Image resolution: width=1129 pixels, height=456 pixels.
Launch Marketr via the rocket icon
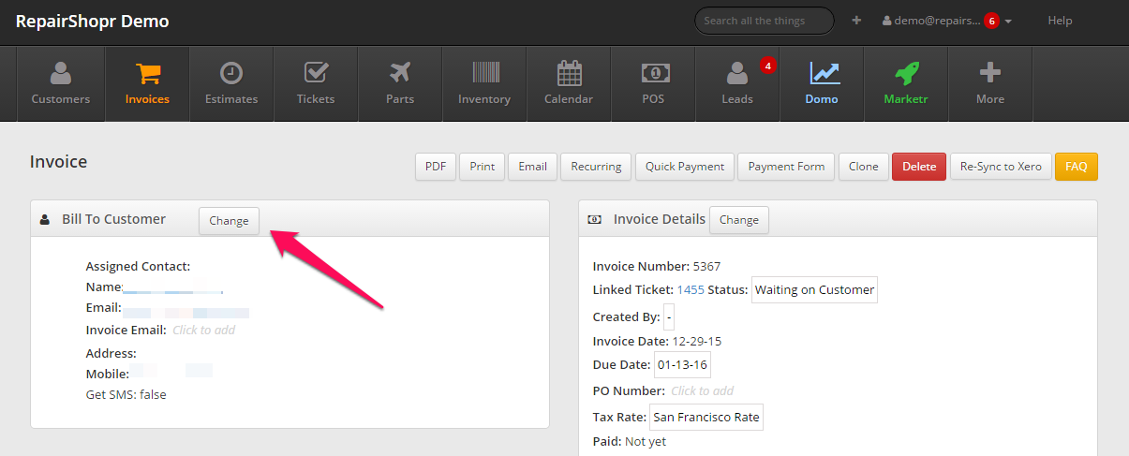point(906,73)
